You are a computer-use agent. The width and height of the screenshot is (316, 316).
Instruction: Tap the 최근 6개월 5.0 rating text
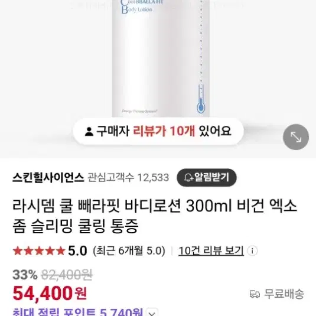(x=129, y=251)
